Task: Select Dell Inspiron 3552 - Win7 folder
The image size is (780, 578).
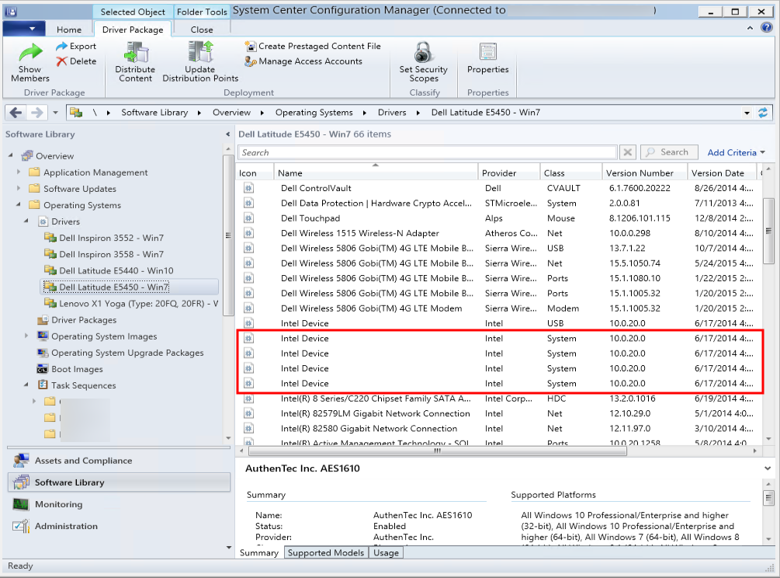Action: (111, 238)
